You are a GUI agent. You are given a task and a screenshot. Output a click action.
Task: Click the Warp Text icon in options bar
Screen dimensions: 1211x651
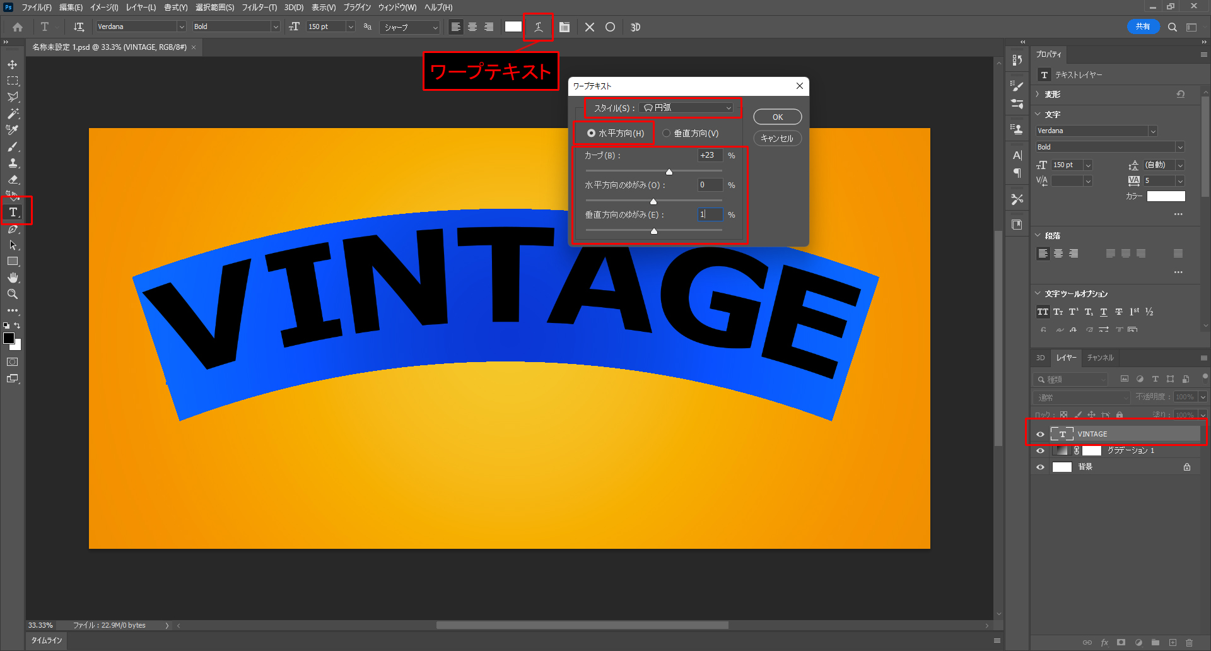pyautogui.click(x=538, y=27)
